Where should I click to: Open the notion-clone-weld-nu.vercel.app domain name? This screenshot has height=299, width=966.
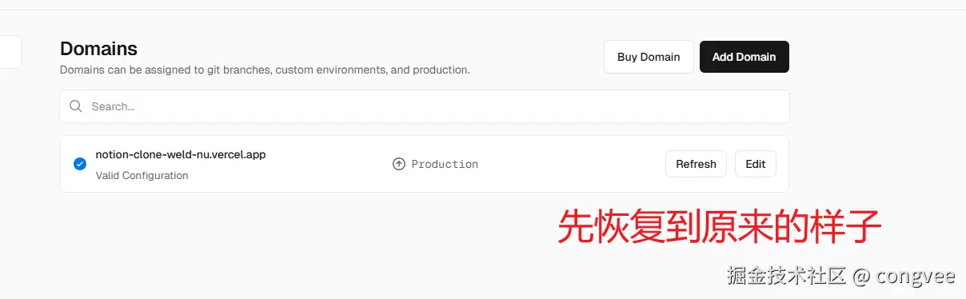click(x=181, y=154)
